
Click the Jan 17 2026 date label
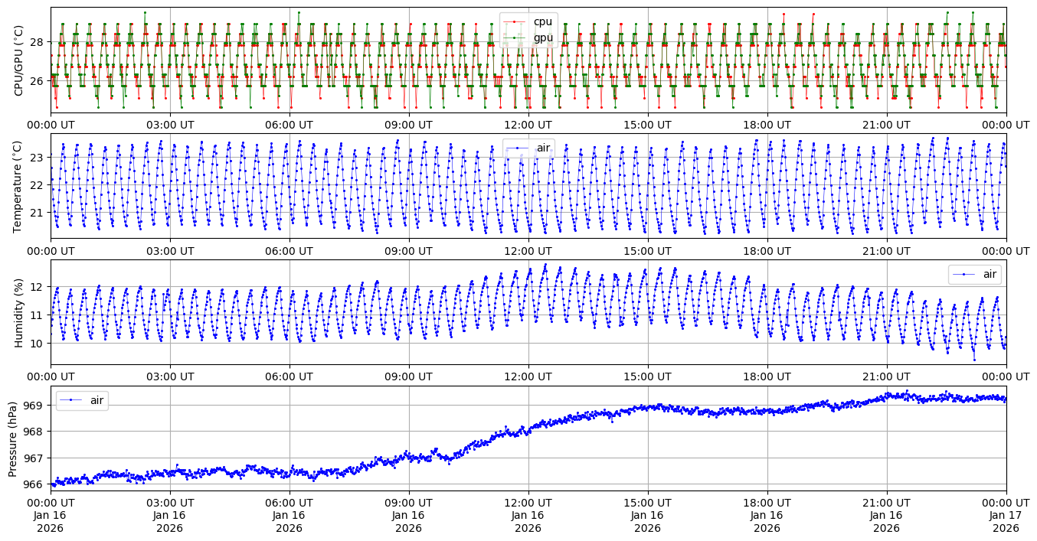click(1006, 521)
